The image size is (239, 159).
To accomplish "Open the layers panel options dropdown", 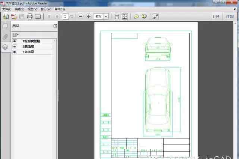I will [15, 35].
